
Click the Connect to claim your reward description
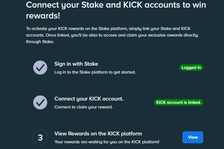84,107
